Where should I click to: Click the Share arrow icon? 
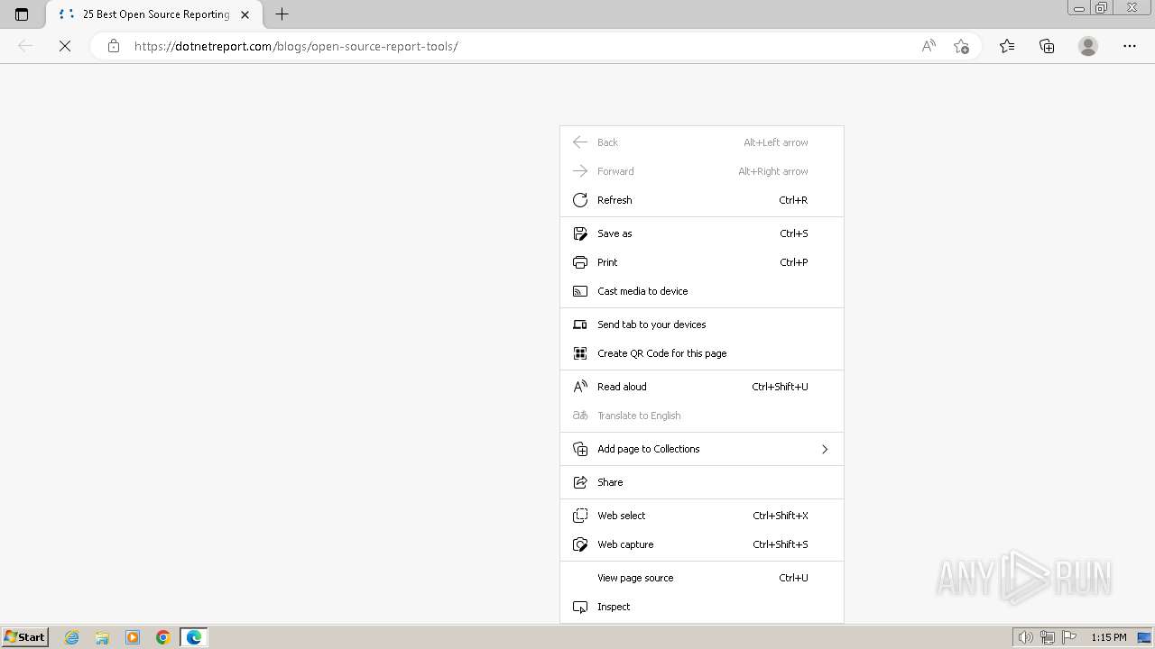point(580,482)
